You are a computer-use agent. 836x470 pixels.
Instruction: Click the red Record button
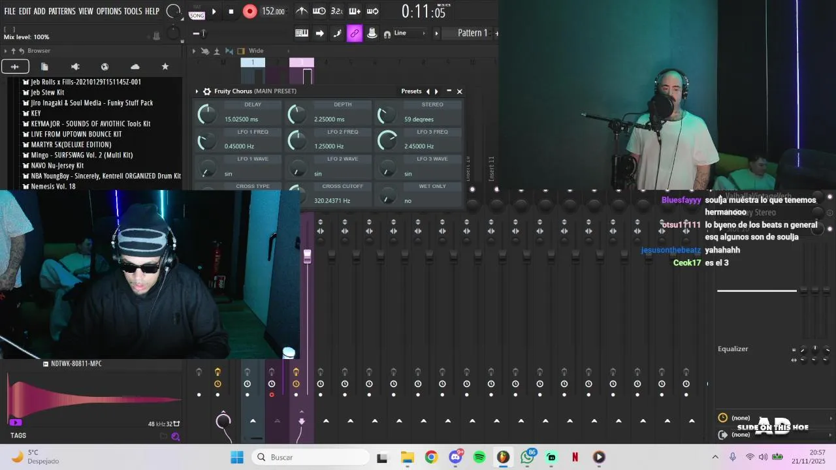[249, 11]
